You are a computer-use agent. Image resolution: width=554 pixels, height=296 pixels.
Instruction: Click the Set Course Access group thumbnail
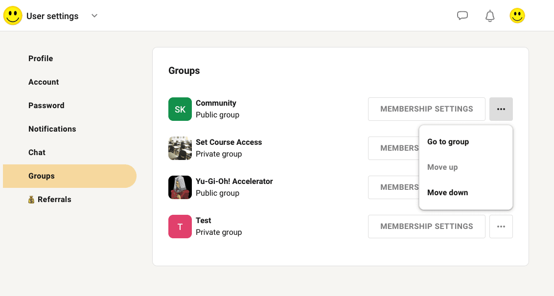tap(180, 148)
